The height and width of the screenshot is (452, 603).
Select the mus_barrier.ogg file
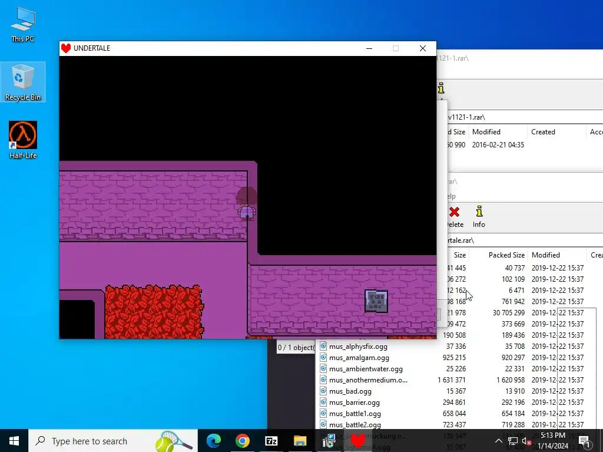[x=354, y=402]
